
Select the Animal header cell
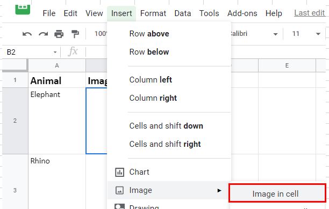pyautogui.click(x=57, y=80)
